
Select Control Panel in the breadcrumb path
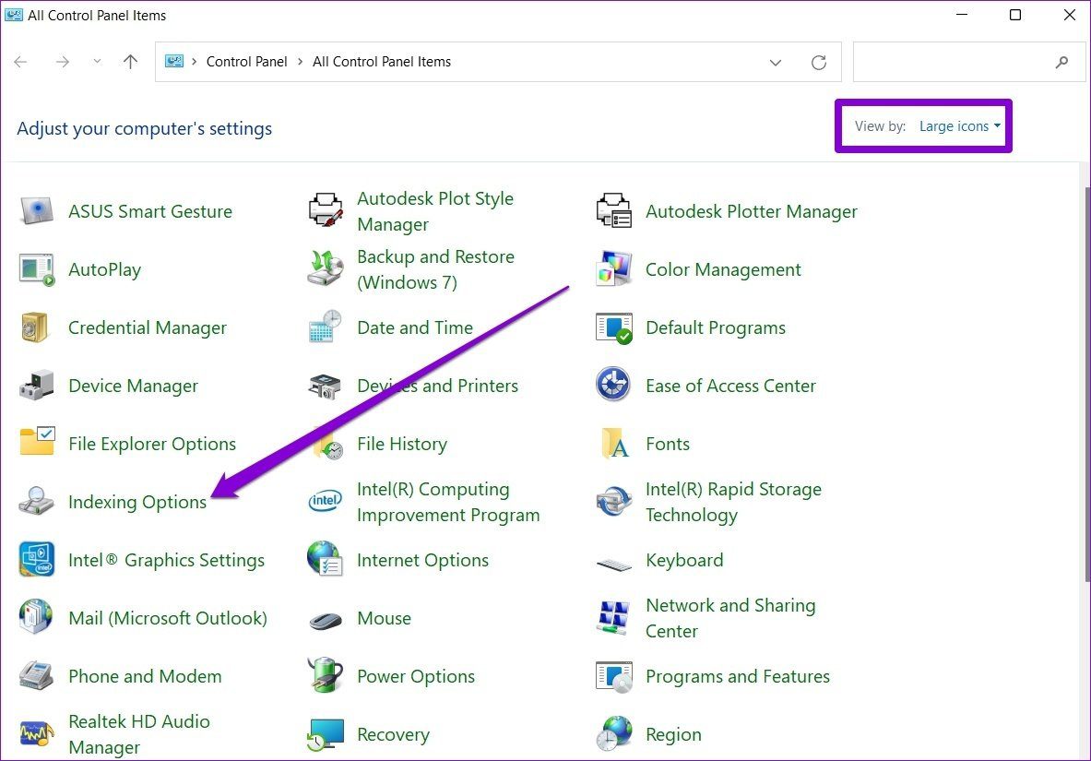pos(246,61)
